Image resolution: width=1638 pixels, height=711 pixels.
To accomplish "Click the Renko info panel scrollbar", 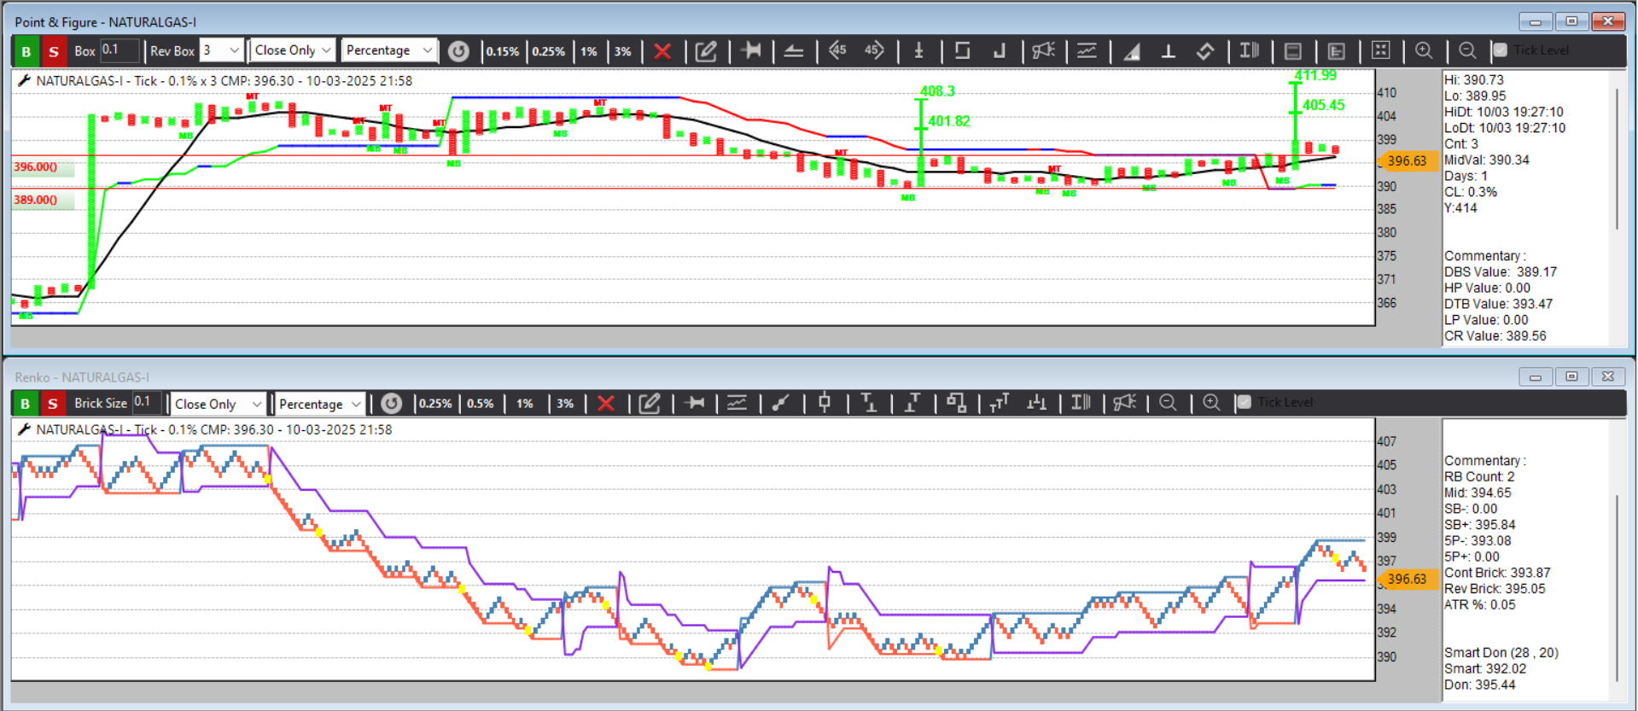I will coord(1618,586).
